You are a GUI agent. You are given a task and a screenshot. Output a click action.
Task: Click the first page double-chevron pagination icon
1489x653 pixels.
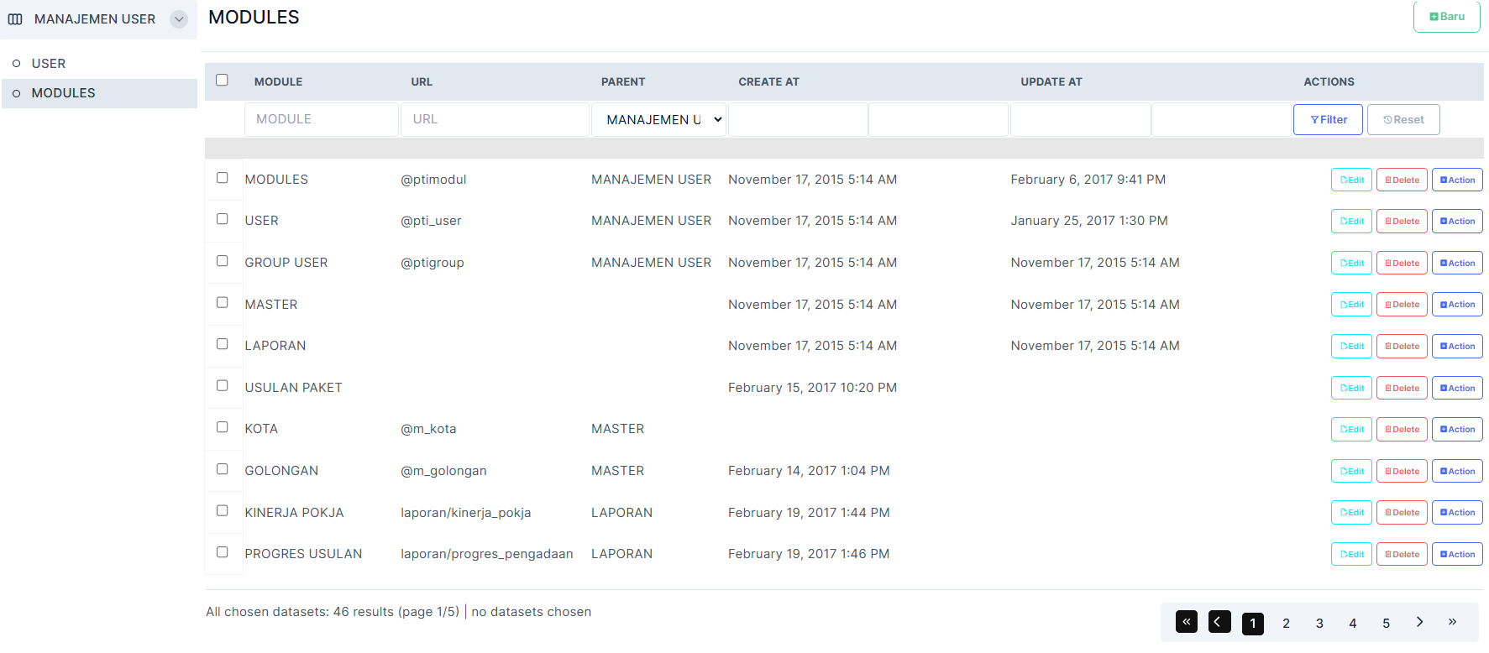pyautogui.click(x=1186, y=622)
